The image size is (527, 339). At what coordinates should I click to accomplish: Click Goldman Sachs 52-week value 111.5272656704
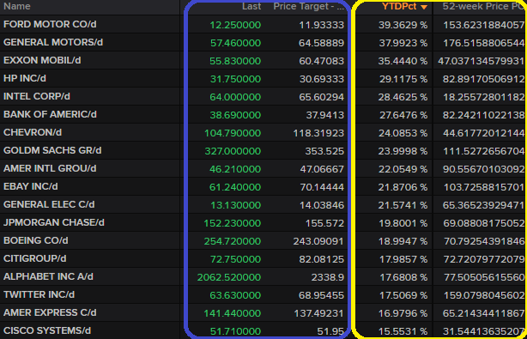pyautogui.click(x=484, y=151)
